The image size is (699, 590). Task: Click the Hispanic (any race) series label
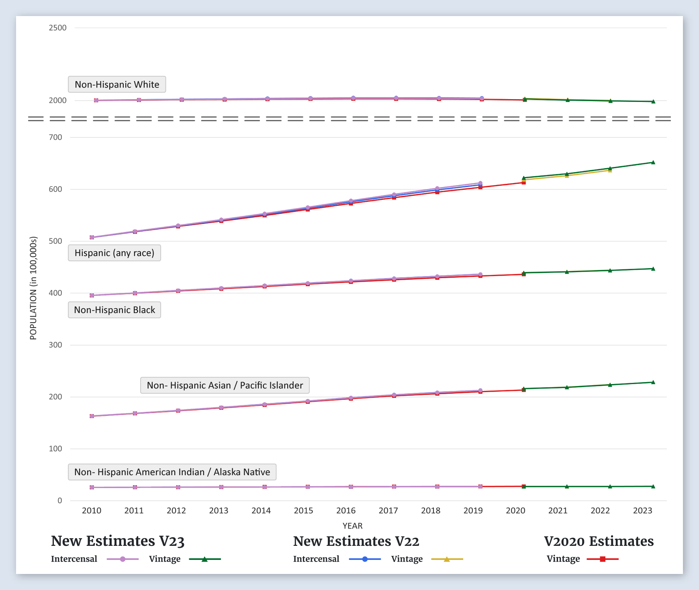(114, 253)
